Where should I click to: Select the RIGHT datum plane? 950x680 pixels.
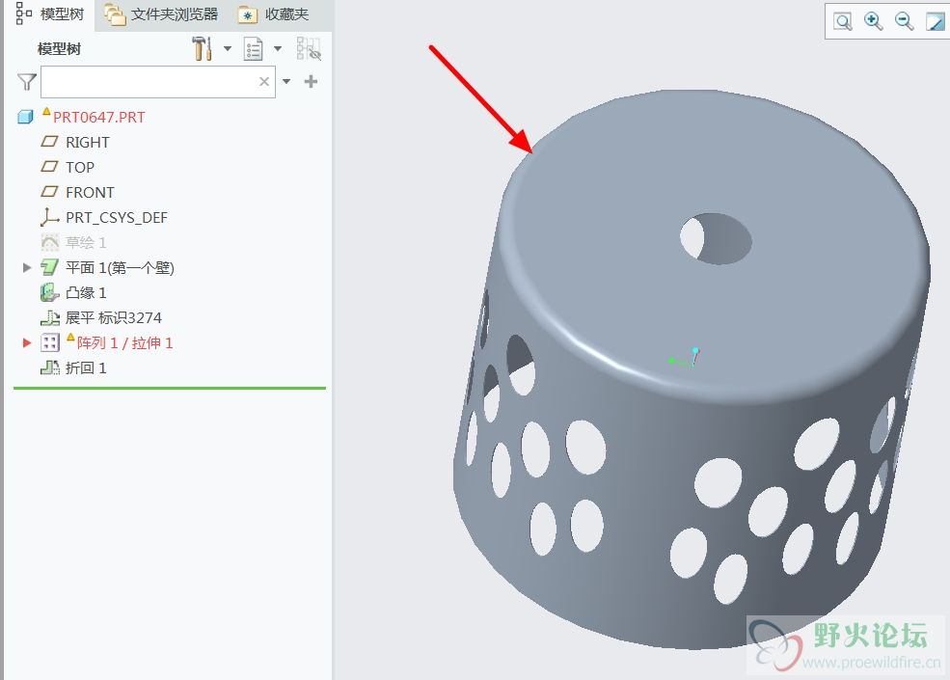pyautogui.click(x=88, y=143)
